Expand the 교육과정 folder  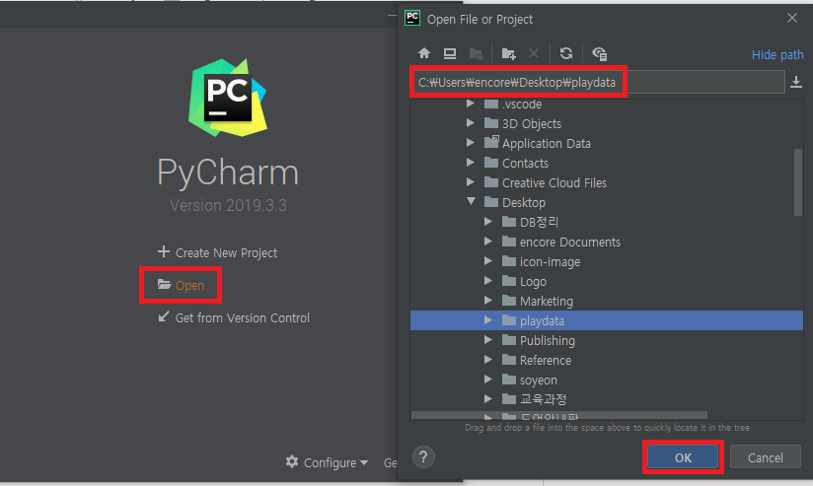488,398
